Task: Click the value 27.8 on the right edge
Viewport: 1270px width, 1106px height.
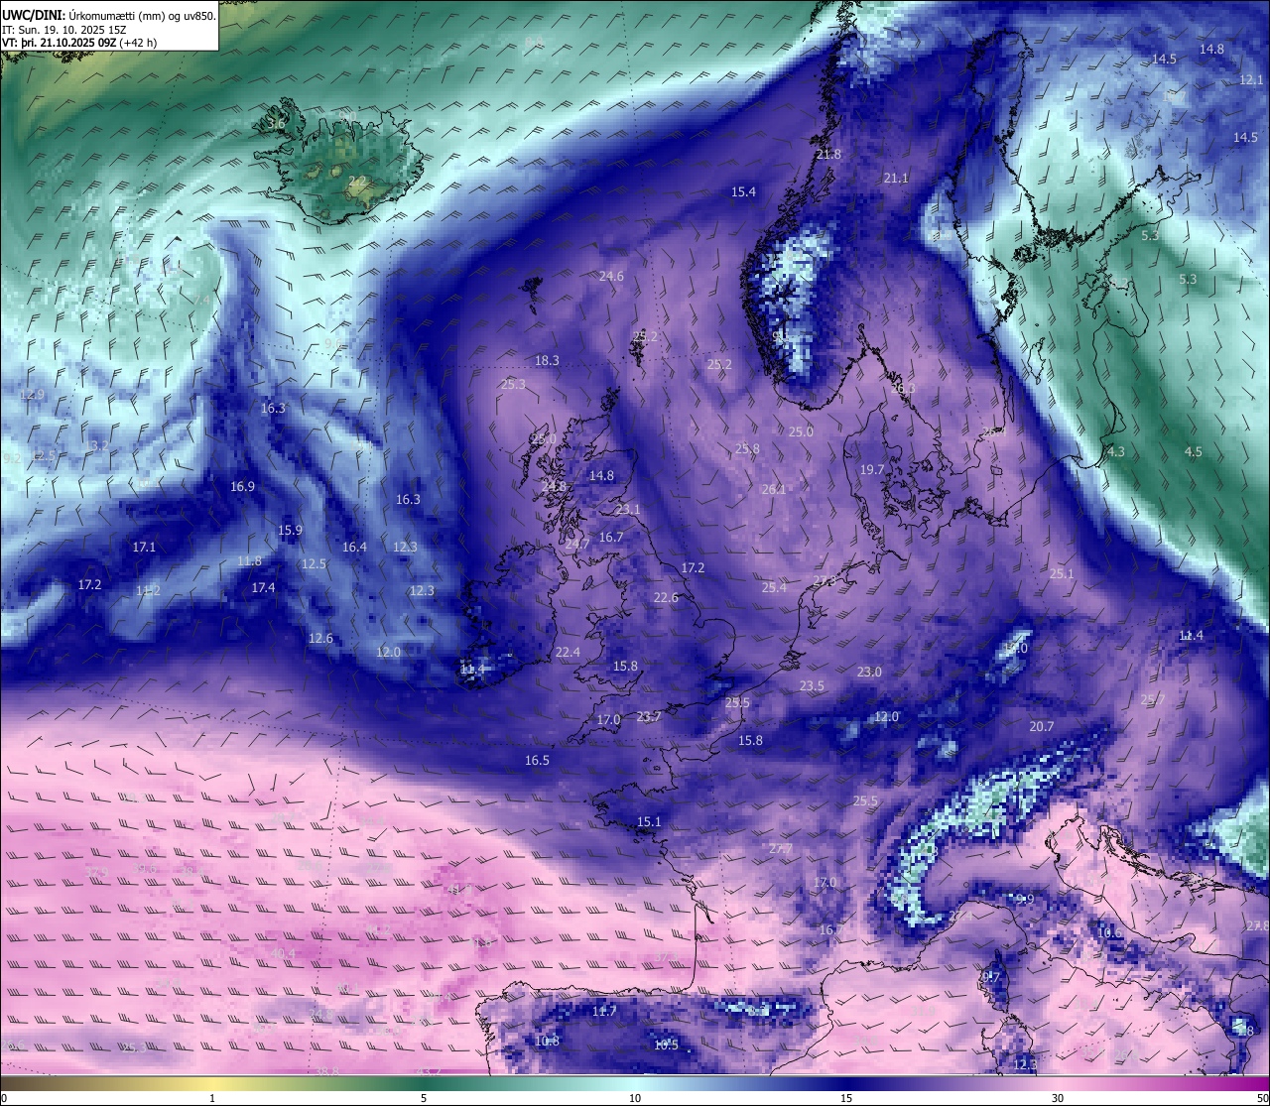Action: 1257,925
